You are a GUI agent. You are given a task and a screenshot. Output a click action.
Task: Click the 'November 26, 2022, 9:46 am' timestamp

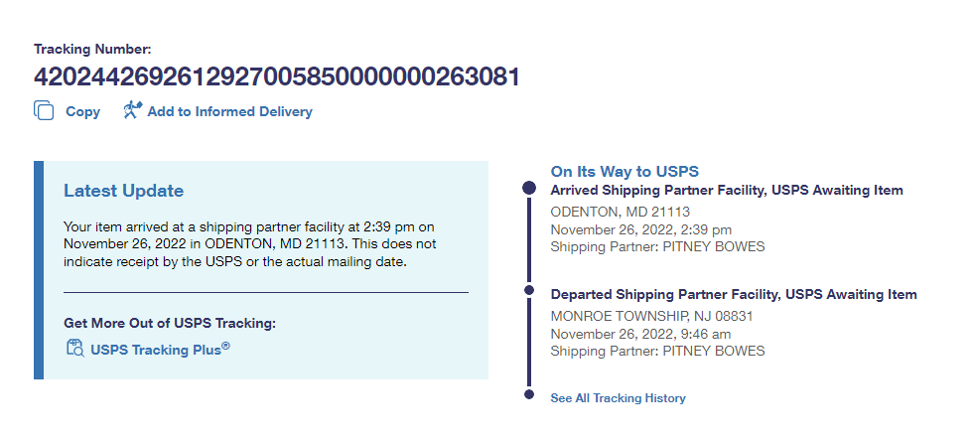click(x=638, y=334)
